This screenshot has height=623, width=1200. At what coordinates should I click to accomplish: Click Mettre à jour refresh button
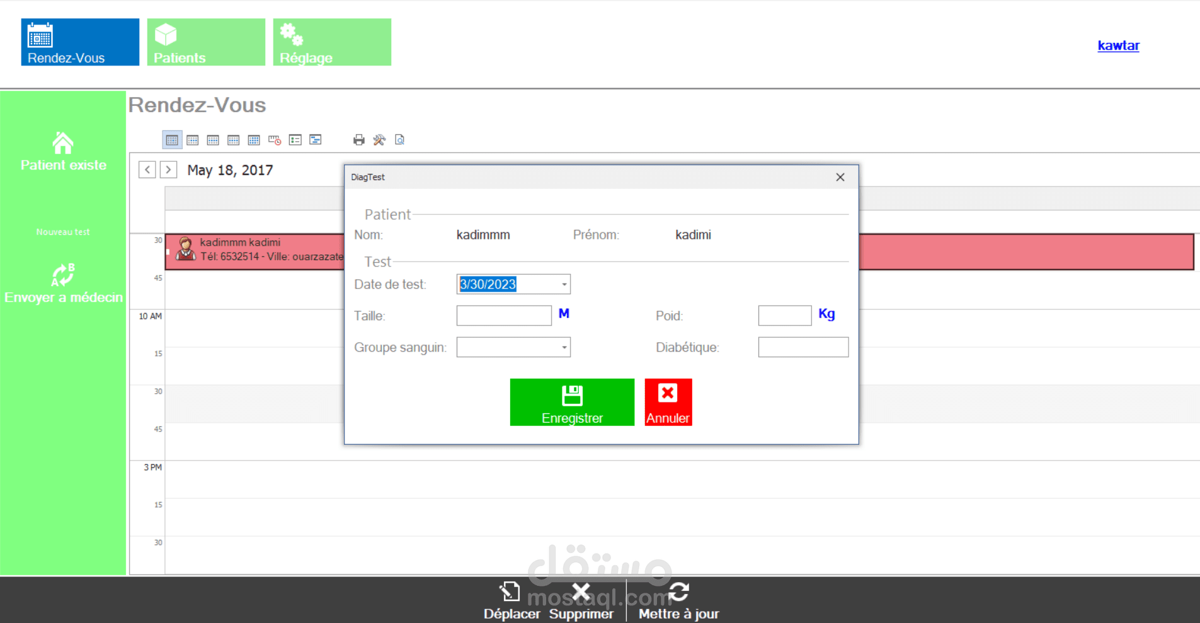(678, 600)
